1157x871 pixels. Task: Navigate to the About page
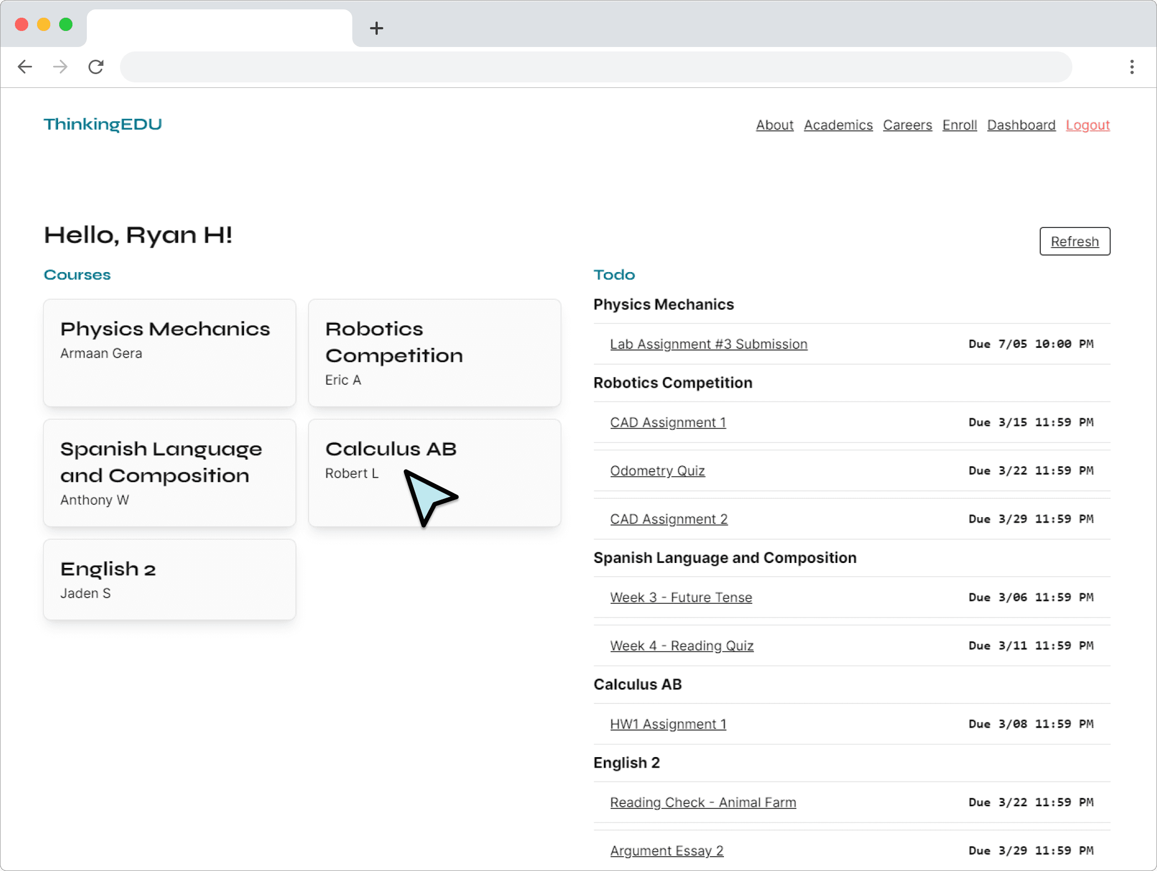coord(775,124)
